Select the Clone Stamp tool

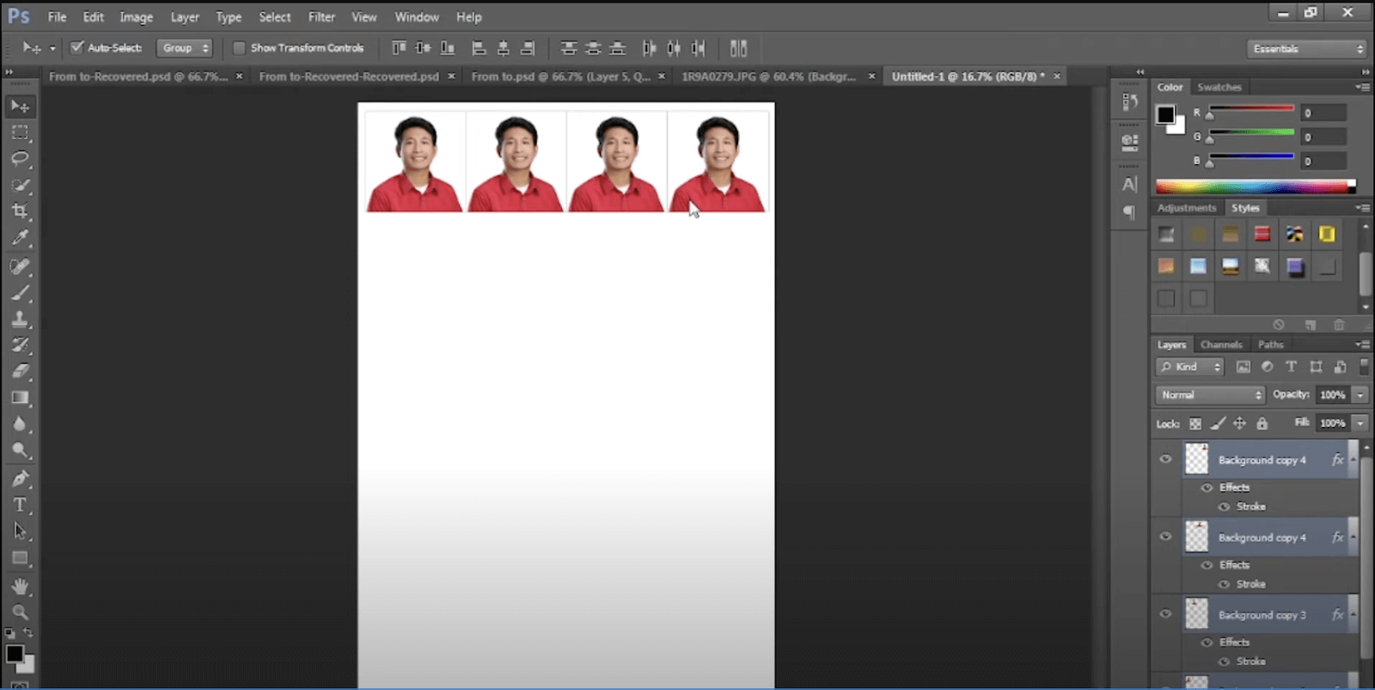click(20, 319)
